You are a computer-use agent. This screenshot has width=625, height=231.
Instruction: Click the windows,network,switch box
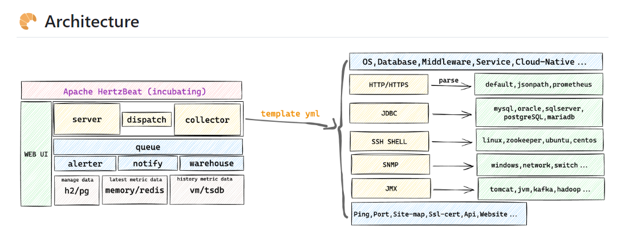541,165
